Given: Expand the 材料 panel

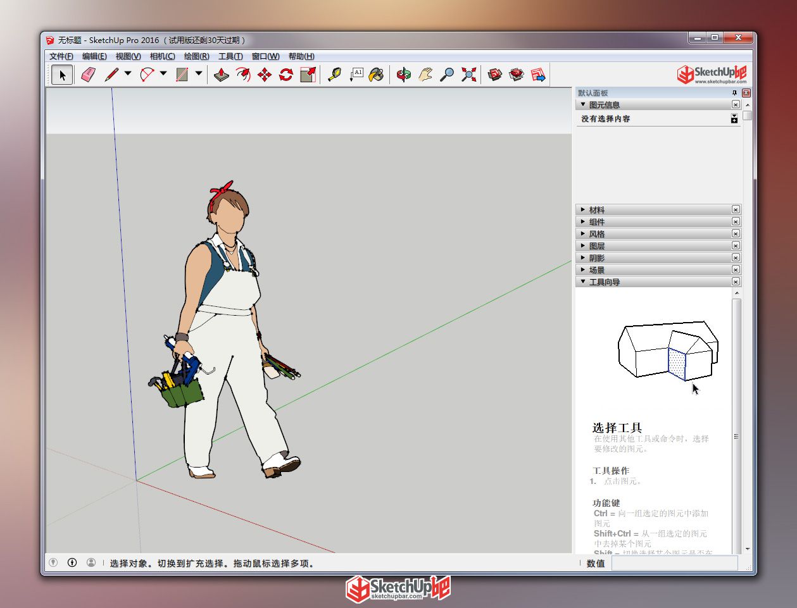Looking at the screenshot, I should click(583, 209).
